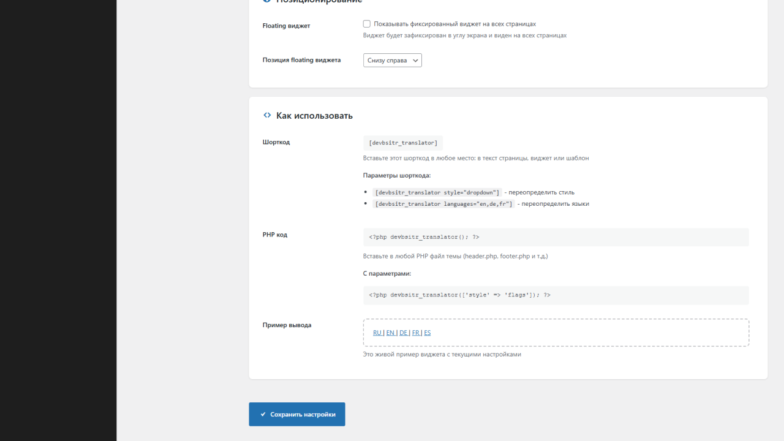Click the partially visible Позиционирование heading icon

tap(267, 2)
